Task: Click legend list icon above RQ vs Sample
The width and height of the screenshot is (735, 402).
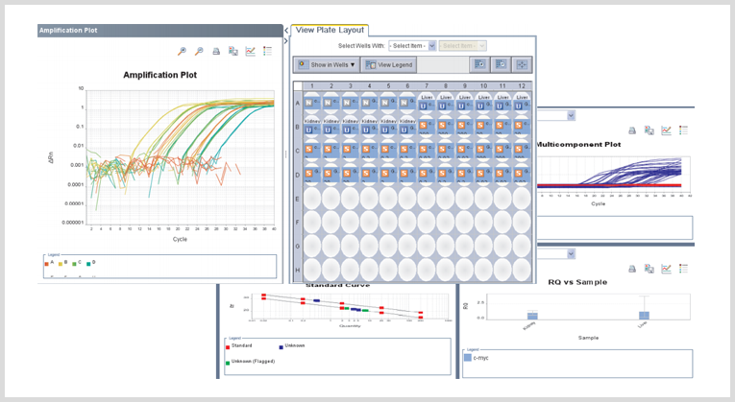Action: point(682,269)
